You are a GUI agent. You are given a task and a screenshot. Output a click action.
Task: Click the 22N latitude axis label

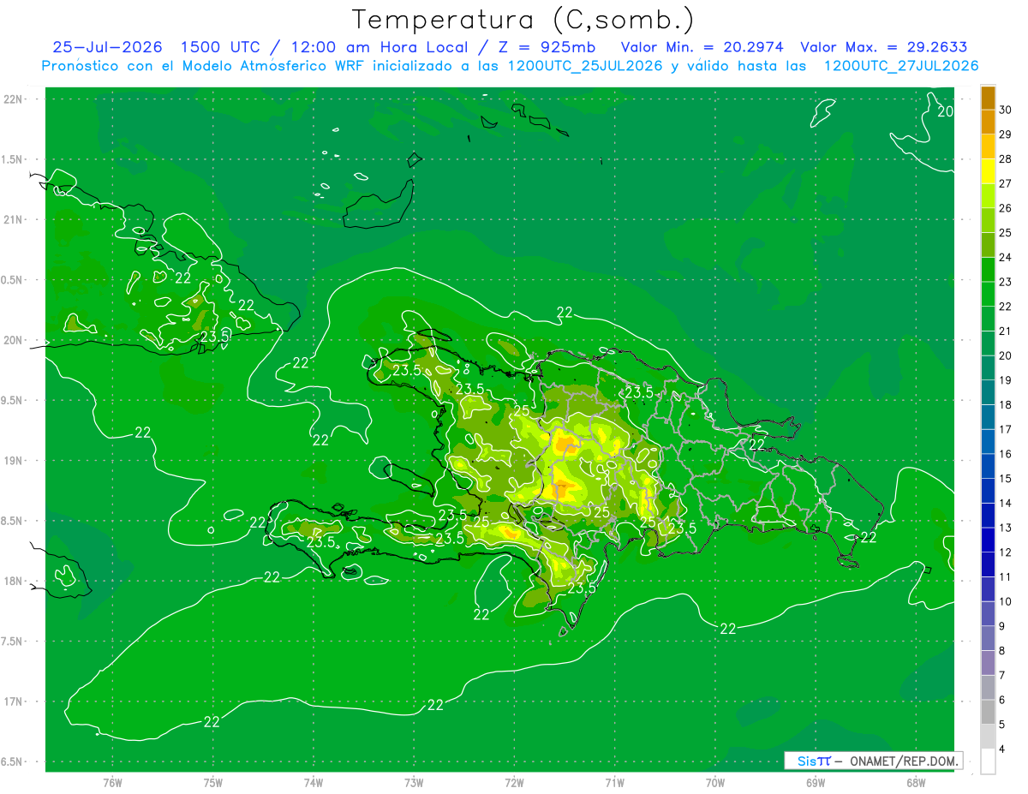click(x=13, y=99)
